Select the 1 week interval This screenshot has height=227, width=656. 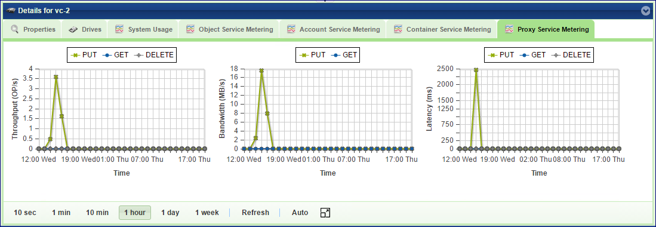pyautogui.click(x=207, y=212)
